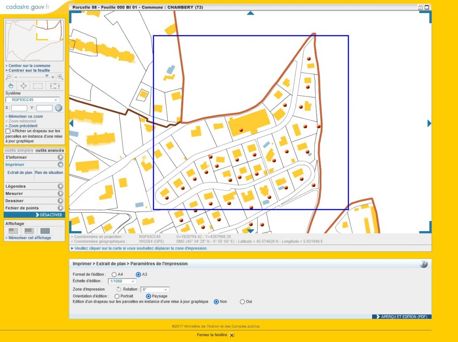Select the crosshair center tool
The height and width of the screenshot is (342, 458).
(24, 86)
